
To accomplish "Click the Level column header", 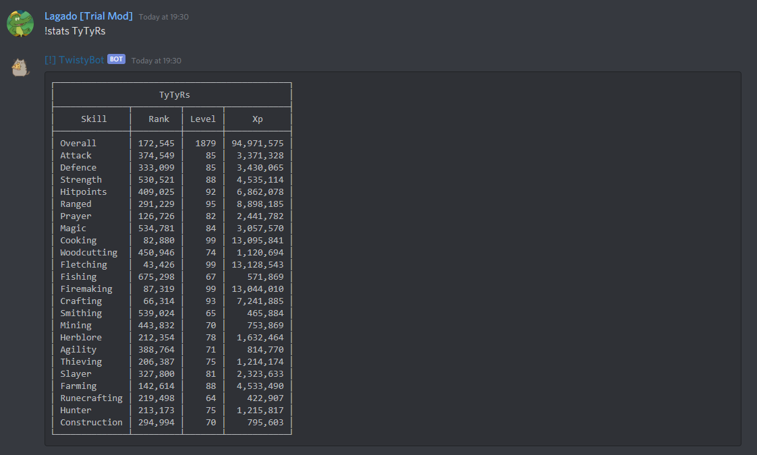I will 203,119.
